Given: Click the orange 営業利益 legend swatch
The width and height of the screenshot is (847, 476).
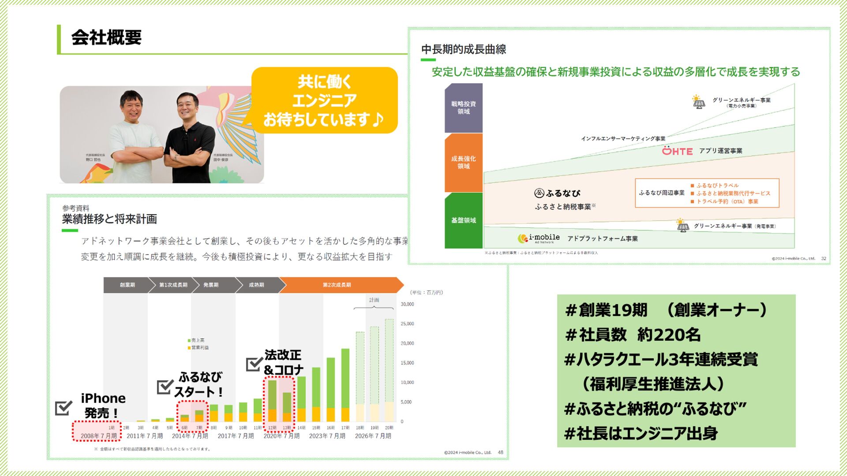Looking at the screenshot, I should click(189, 348).
